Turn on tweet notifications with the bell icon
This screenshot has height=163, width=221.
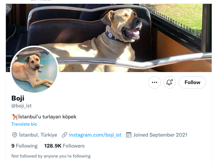coord(169,82)
